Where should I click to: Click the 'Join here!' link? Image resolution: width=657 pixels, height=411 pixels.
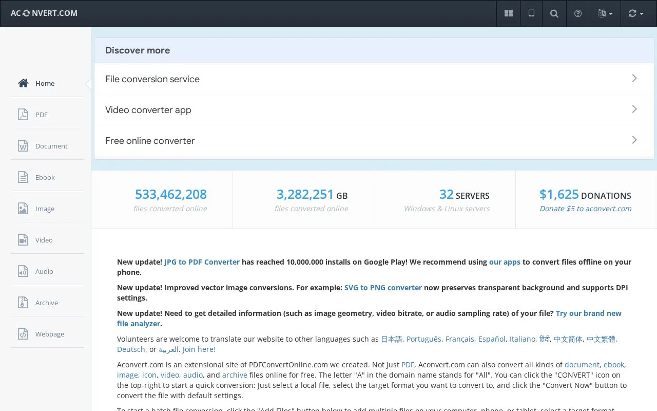pyautogui.click(x=199, y=349)
